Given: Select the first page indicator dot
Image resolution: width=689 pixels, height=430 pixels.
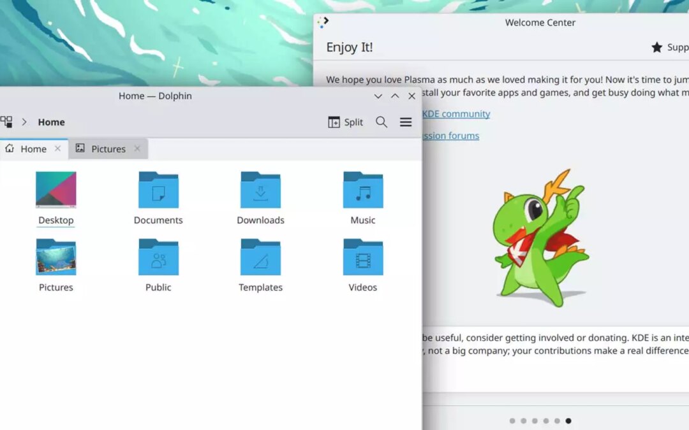Looking at the screenshot, I should tap(512, 421).
